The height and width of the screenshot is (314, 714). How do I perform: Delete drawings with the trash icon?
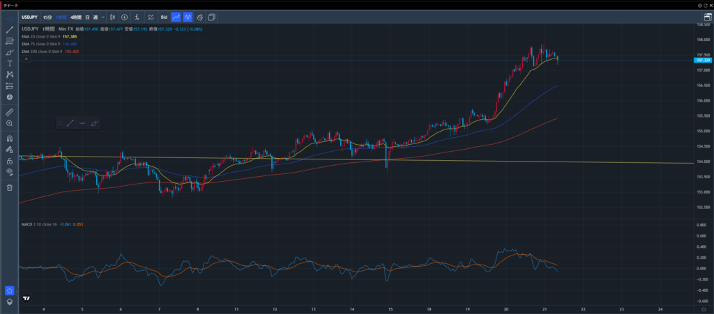coord(10,187)
